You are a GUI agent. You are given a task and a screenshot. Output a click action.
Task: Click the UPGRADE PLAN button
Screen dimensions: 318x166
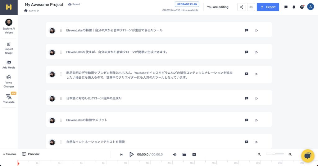(187, 4)
